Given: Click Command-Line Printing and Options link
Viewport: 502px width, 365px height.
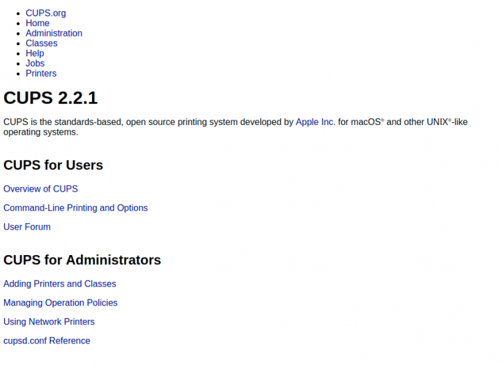Looking at the screenshot, I should click(x=75, y=208).
